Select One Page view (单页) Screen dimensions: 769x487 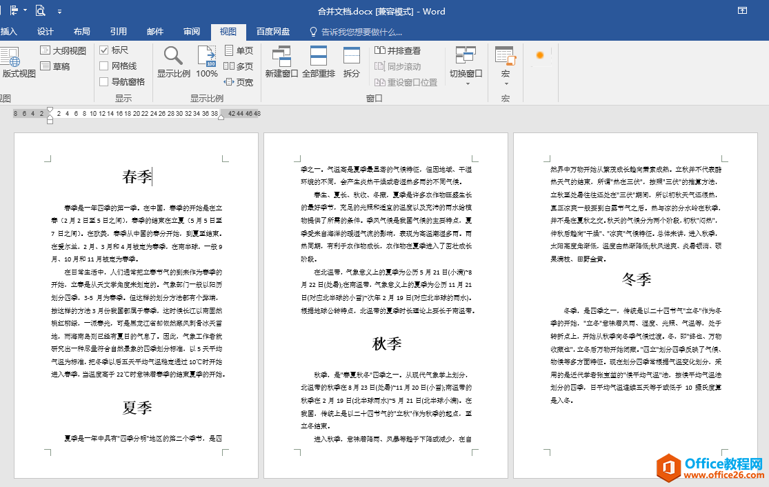pos(239,50)
